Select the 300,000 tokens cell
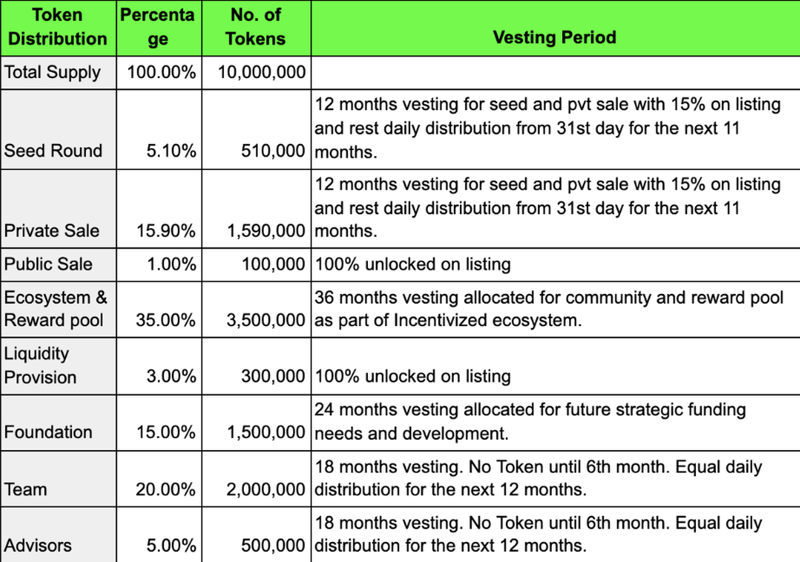 [x=273, y=377]
